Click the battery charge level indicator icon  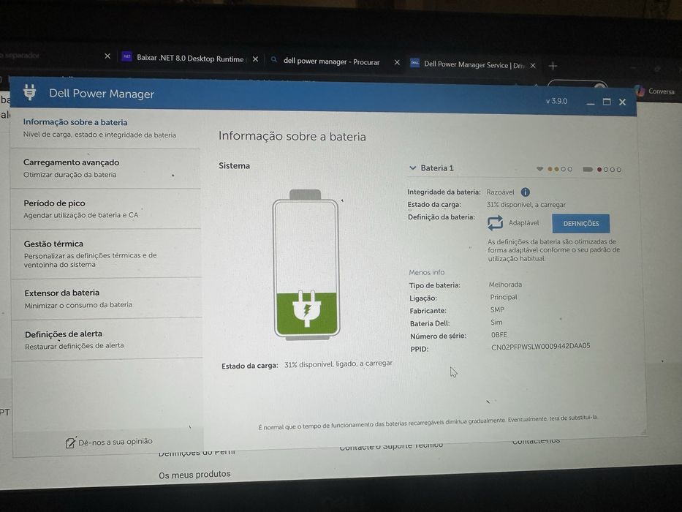[x=588, y=170]
